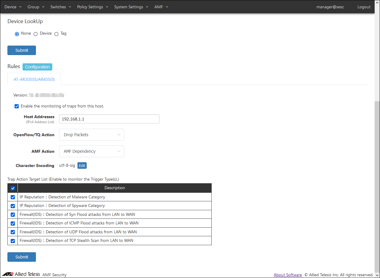This screenshot has height=278, width=380.
Task: Select the Tag lookup radio button
Action: point(56,34)
